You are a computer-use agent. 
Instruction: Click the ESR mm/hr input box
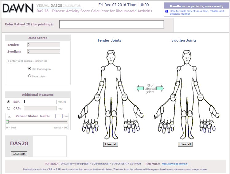[40, 102]
